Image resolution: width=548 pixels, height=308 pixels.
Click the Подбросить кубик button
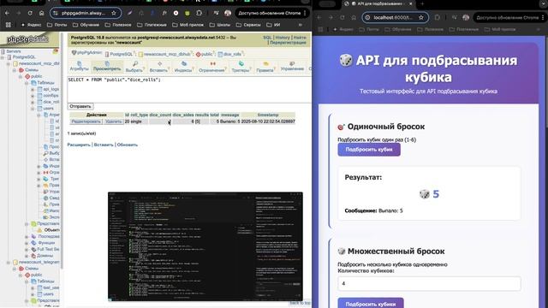(x=369, y=150)
